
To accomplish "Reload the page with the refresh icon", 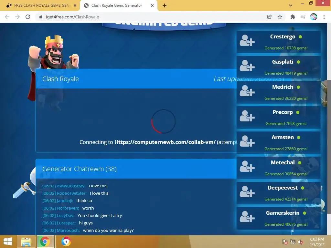I will 28,17.
